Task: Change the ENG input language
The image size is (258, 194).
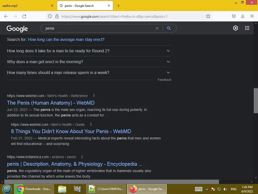Action: coord(234,189)
